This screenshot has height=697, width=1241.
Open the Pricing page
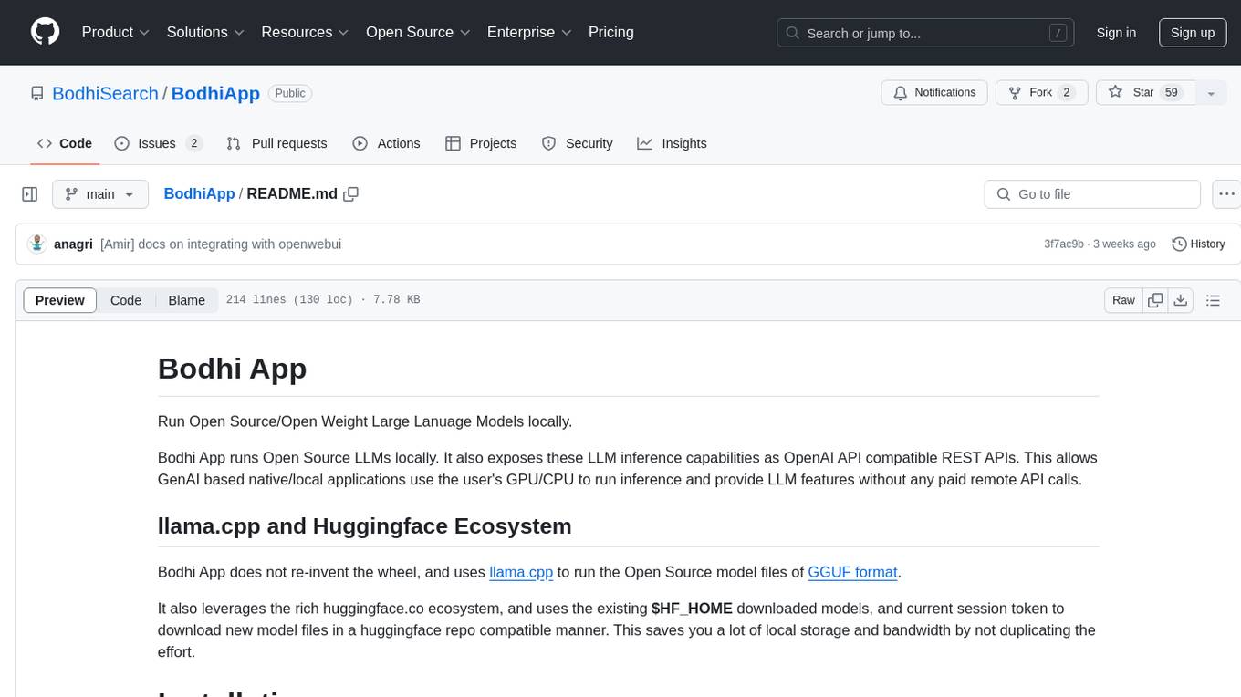611,32
